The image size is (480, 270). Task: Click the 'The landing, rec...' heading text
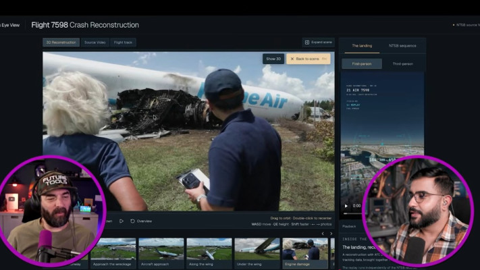click(358, 247)
